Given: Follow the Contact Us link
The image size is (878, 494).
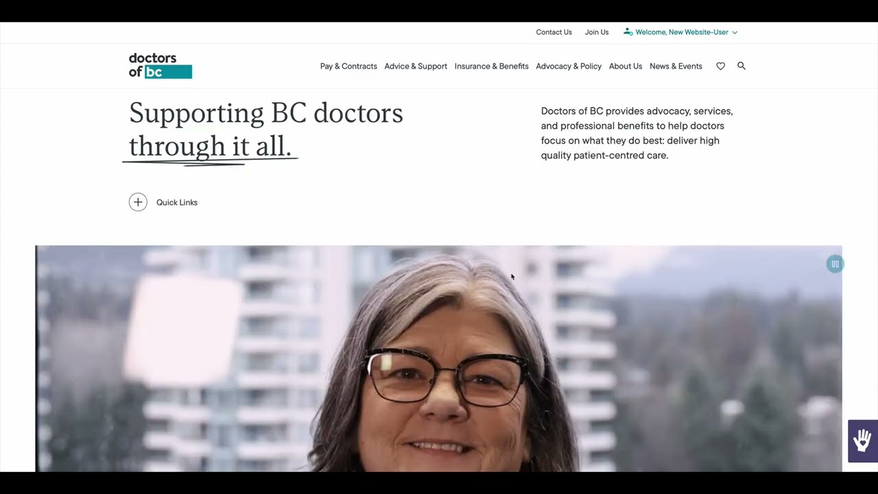Looking at the screenshot, I should pyautogui.click(x=554, y=32).
